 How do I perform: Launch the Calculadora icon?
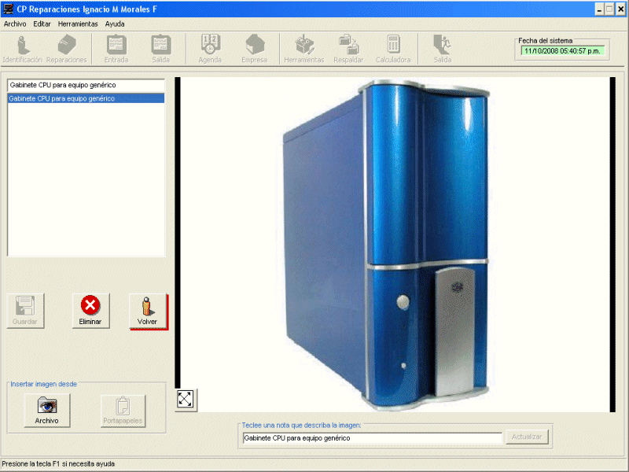[393, 49]
